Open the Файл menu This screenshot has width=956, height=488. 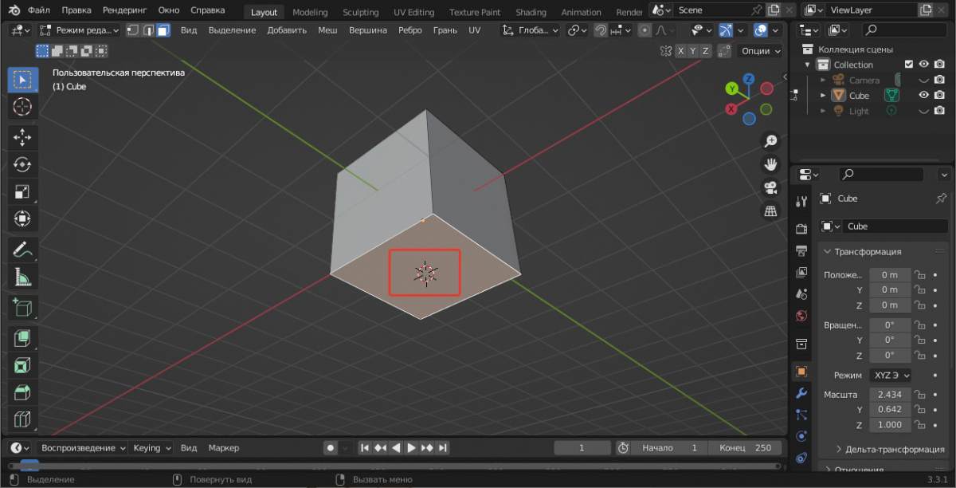pyautogui.click(x=39, y=11)
